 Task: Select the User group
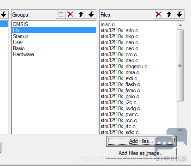pyautogui.click(x=54, y=42)
